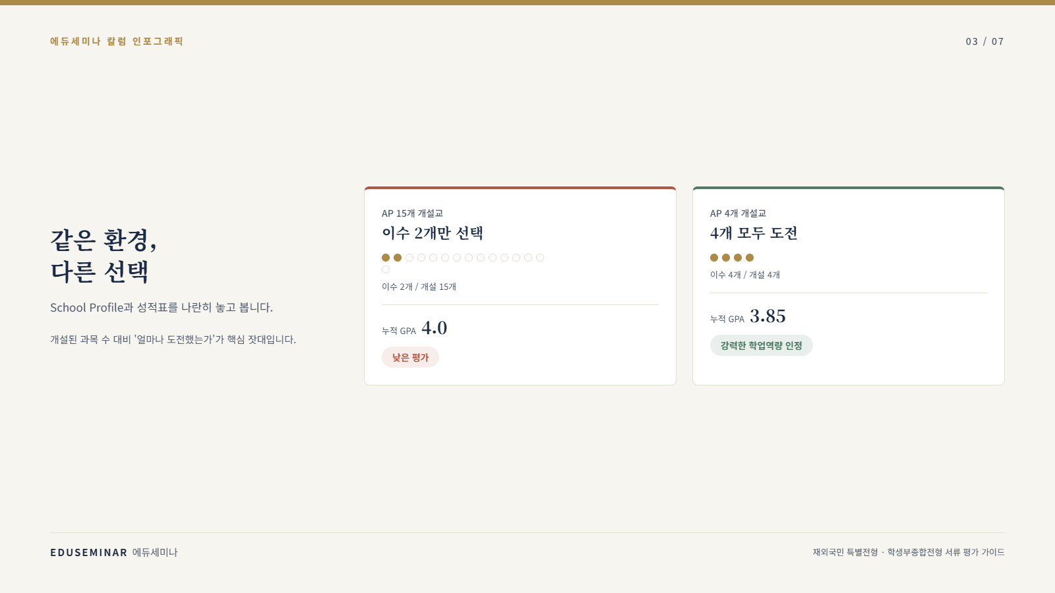Click the footer text '재외국민 특별전형 · 학생부종합전형 서류 평가 가이드'
This screenshot has width=1055, height=593.
(909, 552)
